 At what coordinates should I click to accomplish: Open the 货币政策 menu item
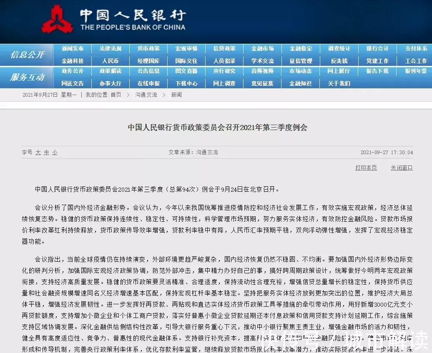148,48
